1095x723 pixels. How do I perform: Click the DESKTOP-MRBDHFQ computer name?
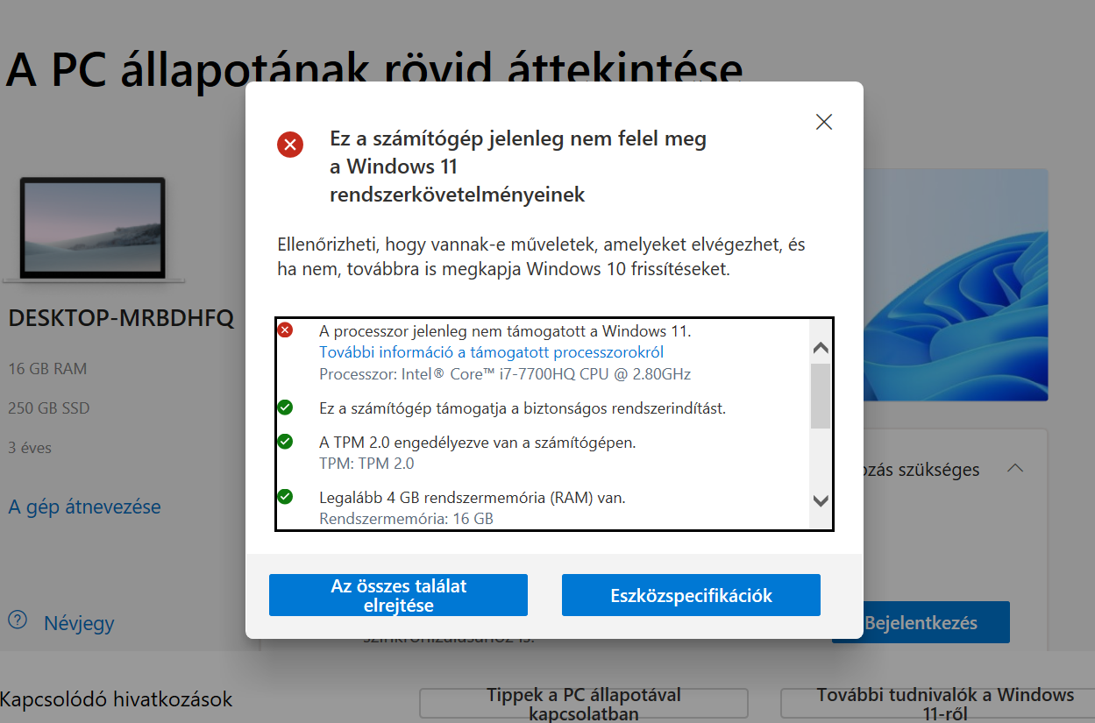(121, 319)
